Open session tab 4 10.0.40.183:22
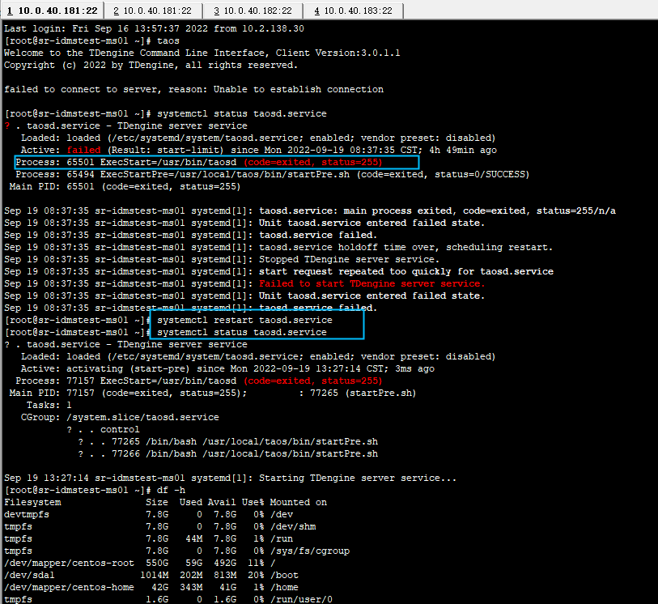 tap(354, 11)
